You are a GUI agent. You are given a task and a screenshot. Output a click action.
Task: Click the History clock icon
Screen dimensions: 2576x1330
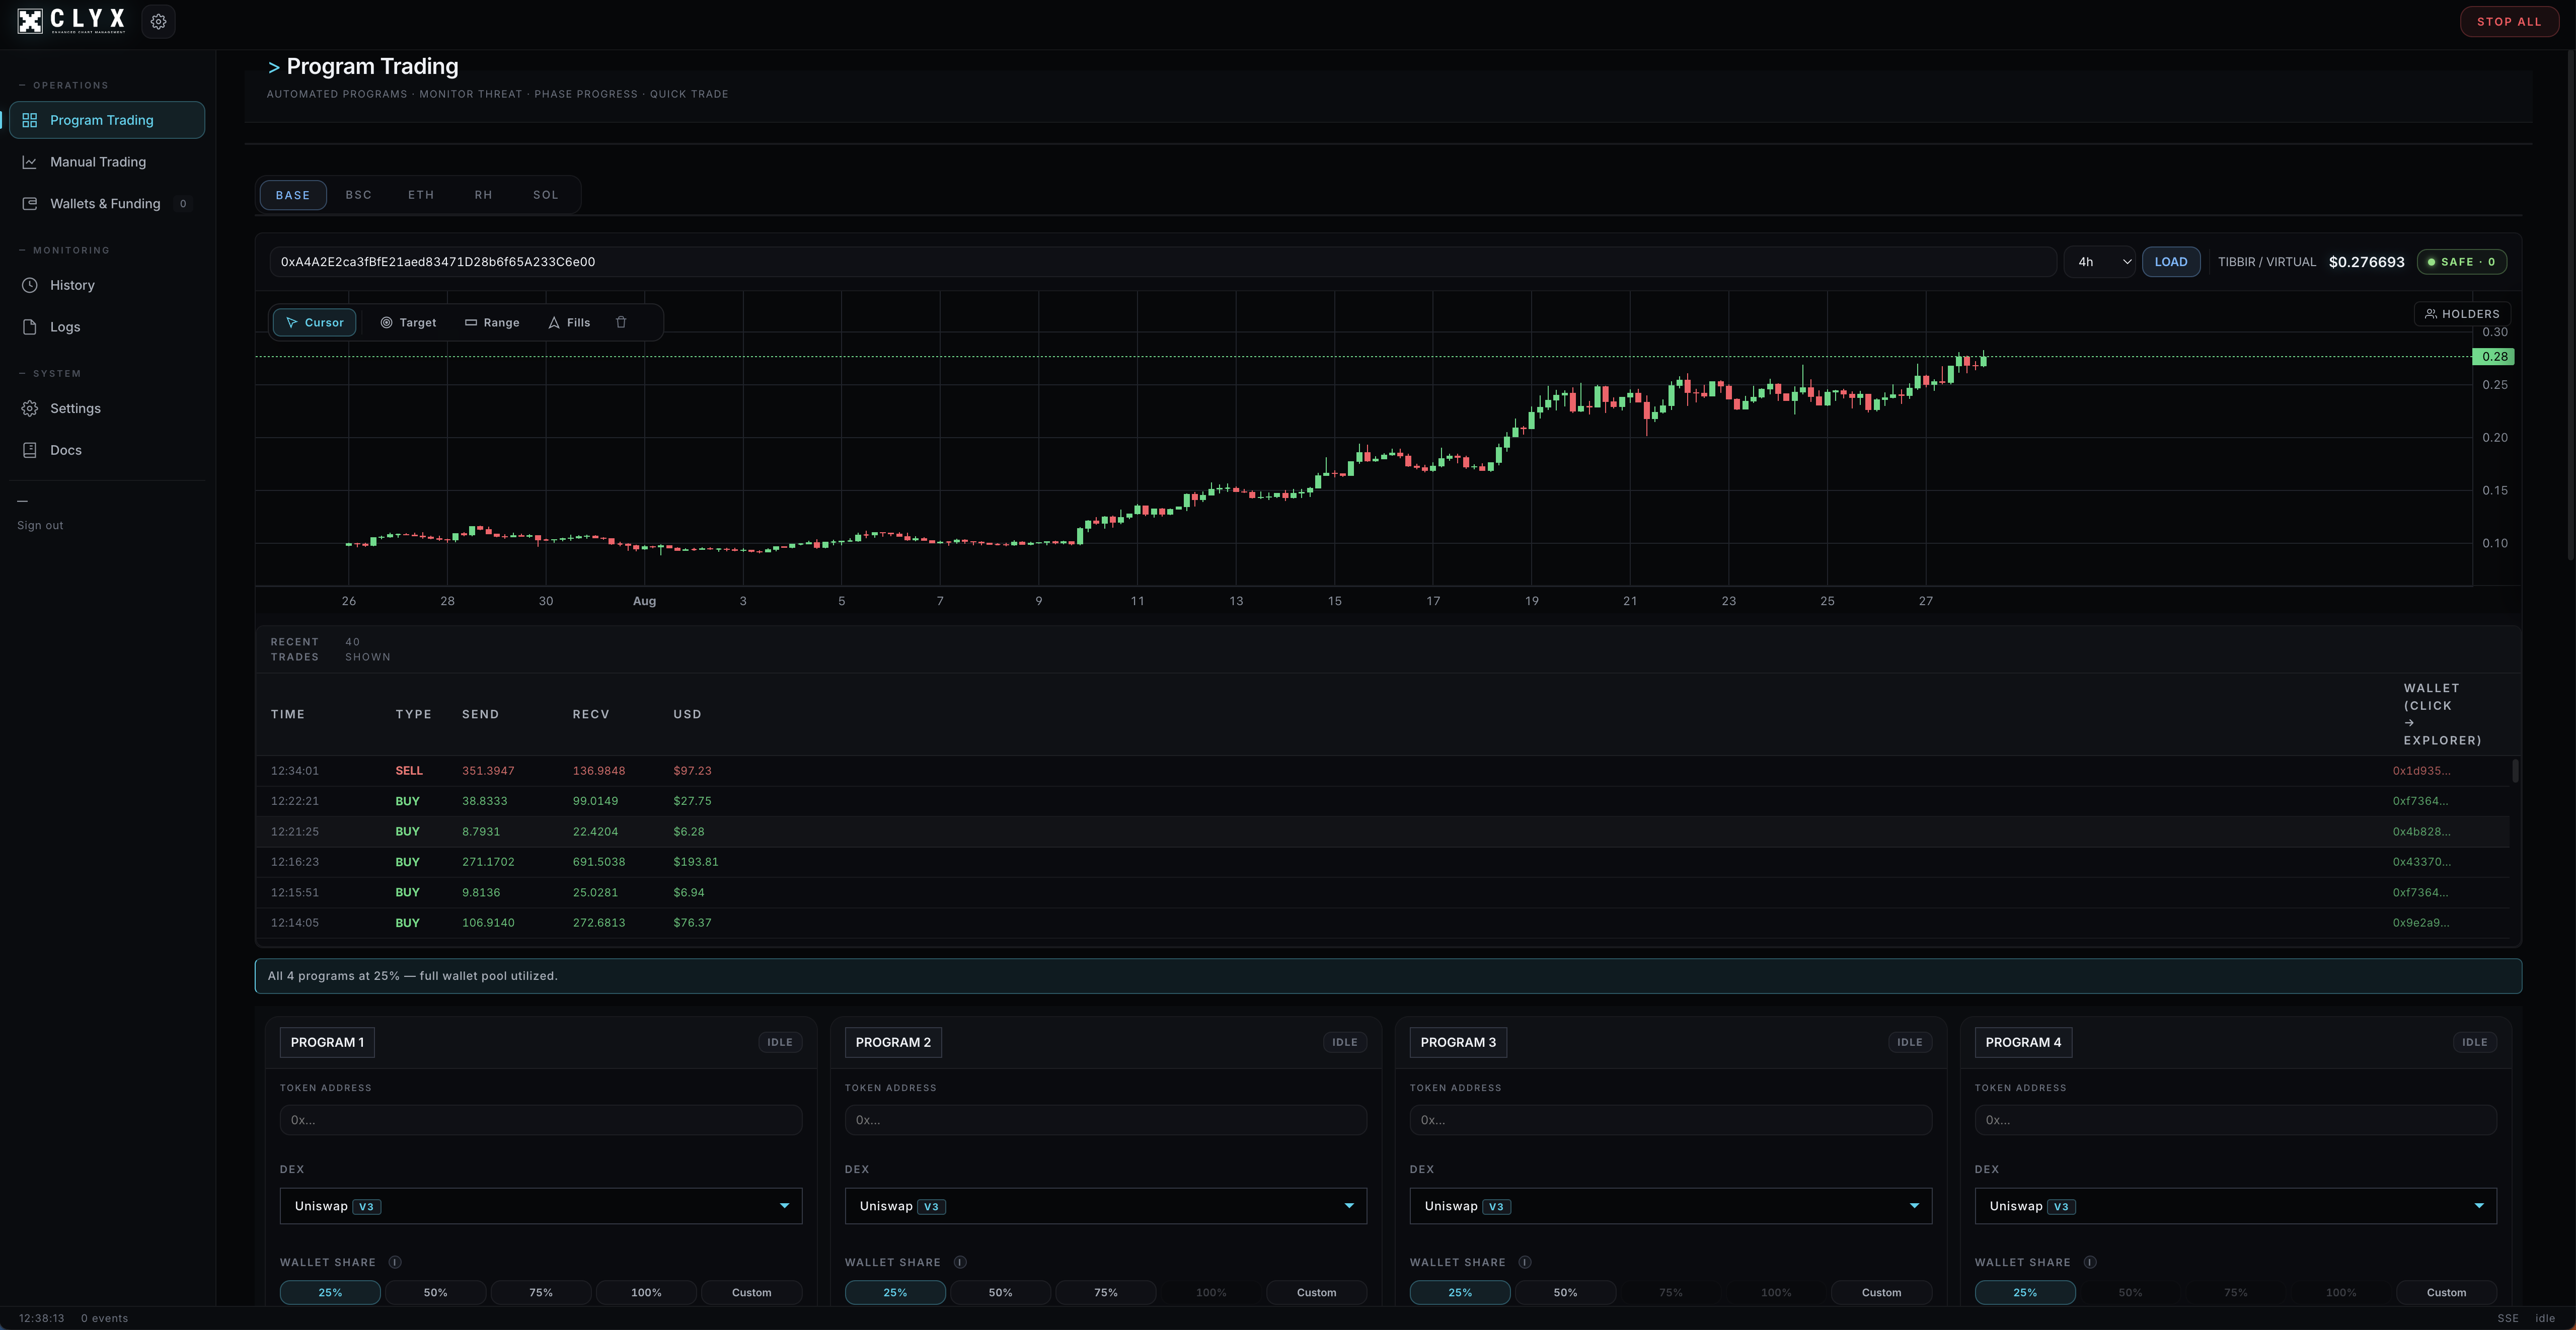tap(30, 286)
